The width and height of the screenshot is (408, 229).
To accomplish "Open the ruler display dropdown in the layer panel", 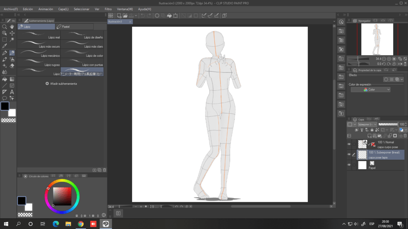I will point(397,130).
